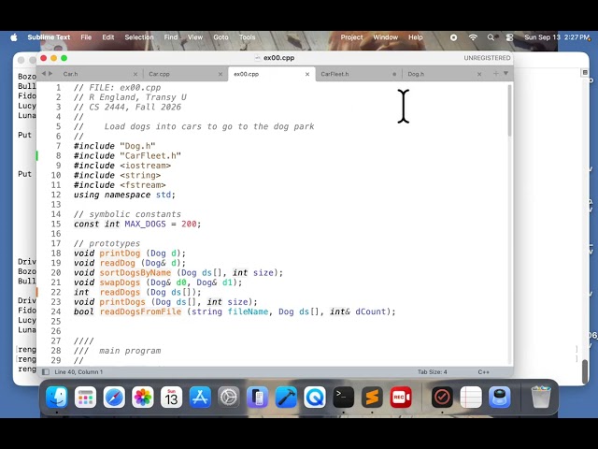Image resolution: width=598 pixels, height=449 pixels.
Task: Open the Project menu
Action: click(351, 37)
